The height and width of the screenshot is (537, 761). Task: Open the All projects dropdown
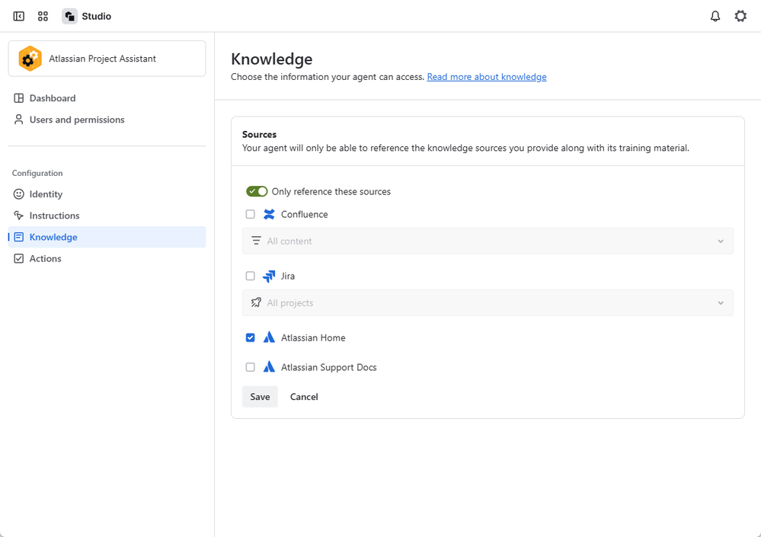(x=488, y=303)
